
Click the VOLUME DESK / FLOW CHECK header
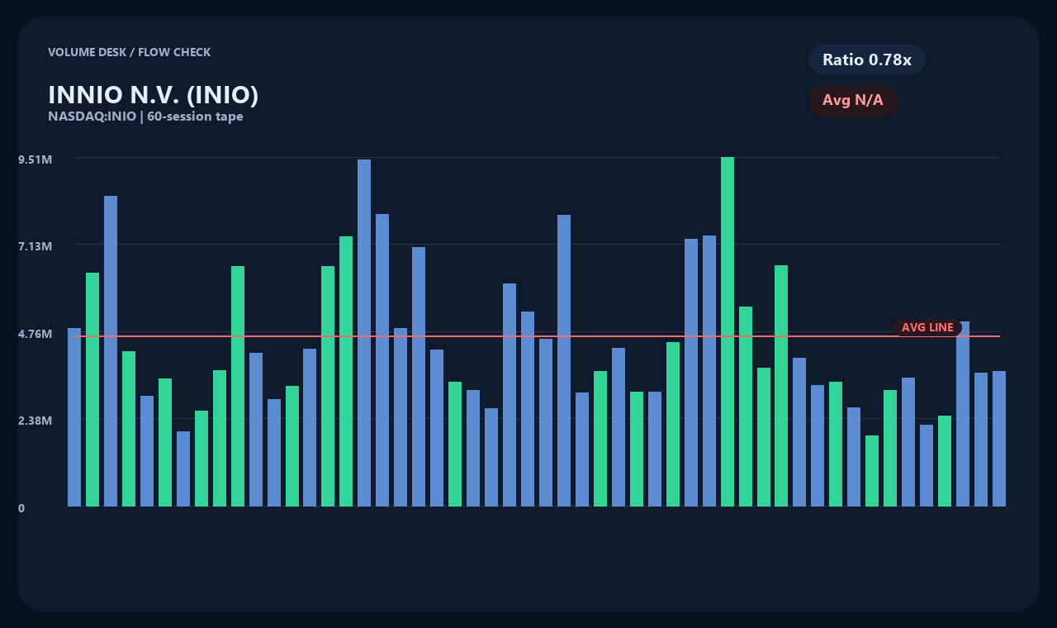click(129, 52)
